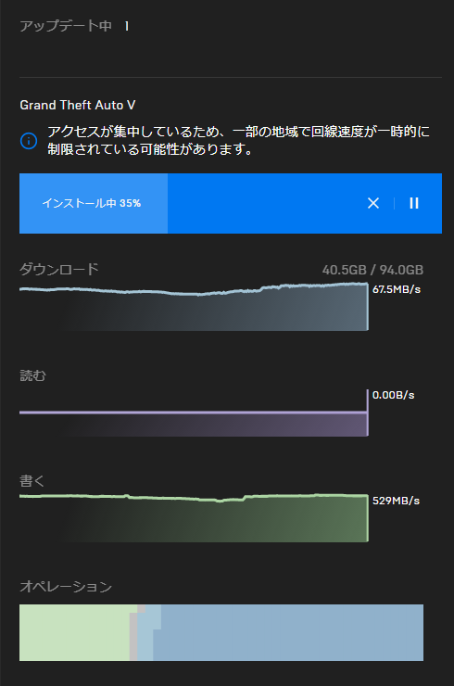Screen dimensions: 454x686
Task: Click the dark blue segment of operations chart
Action: click(289, 632)
